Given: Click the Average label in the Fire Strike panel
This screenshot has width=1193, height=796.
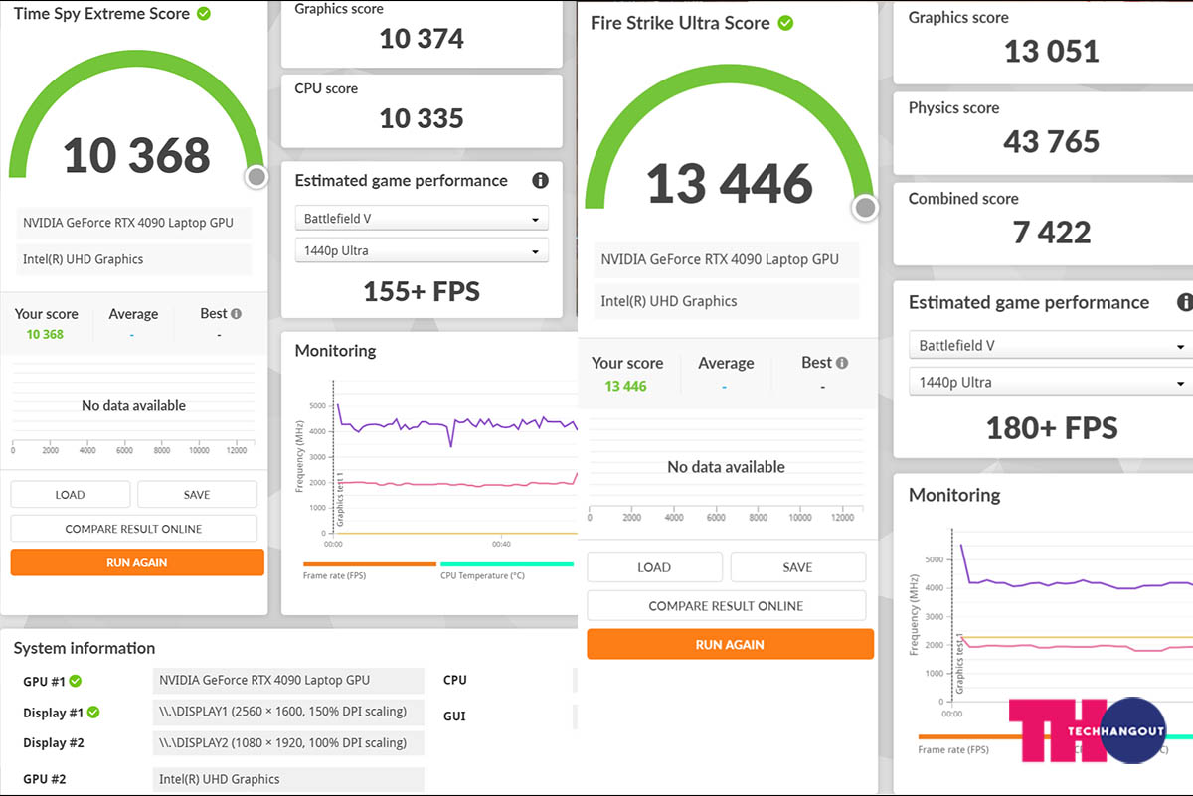Looking at the screenshot, I should tap(726, 364).
